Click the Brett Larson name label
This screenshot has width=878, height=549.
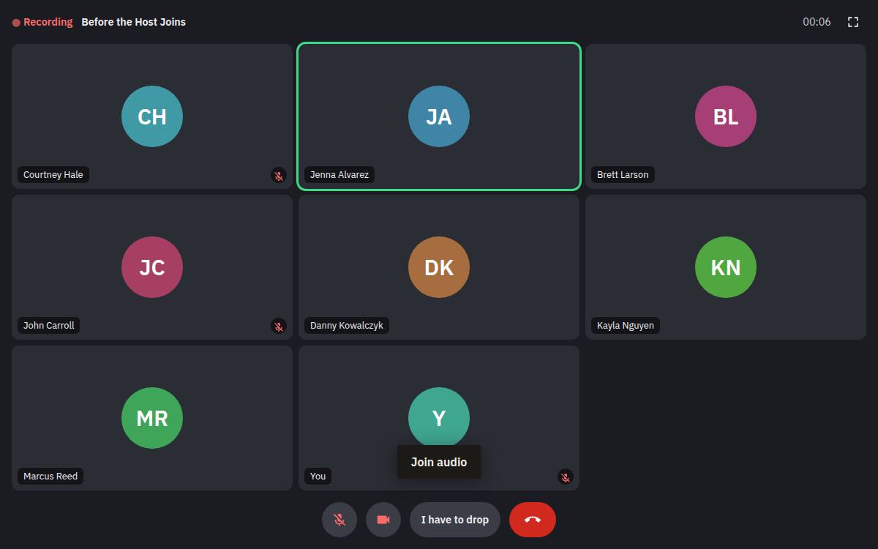[623, 175]
